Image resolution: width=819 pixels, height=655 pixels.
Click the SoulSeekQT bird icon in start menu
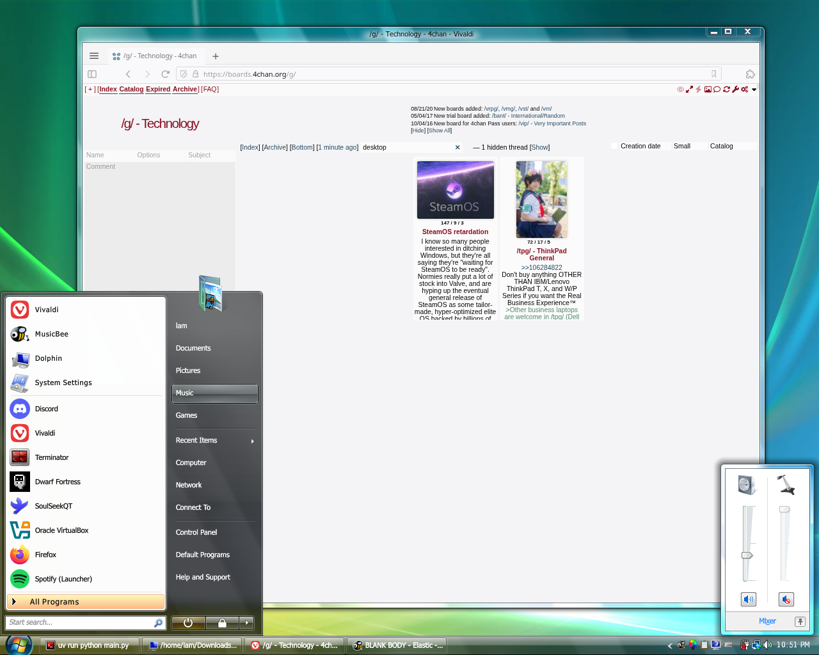(20, 506)
